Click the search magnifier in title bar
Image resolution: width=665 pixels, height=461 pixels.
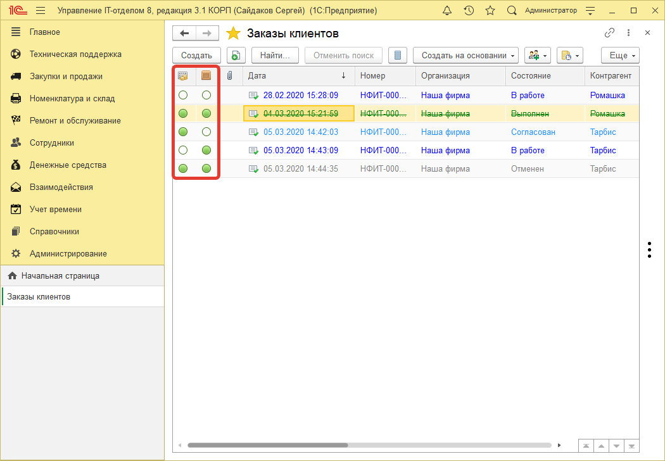click(x=512, y=11)
